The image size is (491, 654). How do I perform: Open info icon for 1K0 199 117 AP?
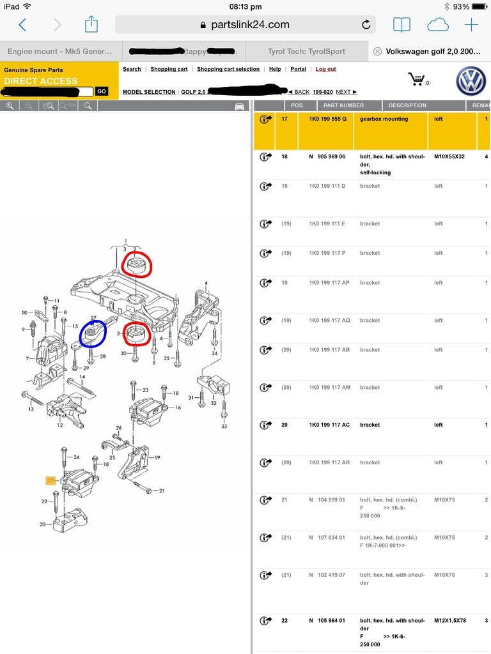pyautogui.click(x=265, y=283)
